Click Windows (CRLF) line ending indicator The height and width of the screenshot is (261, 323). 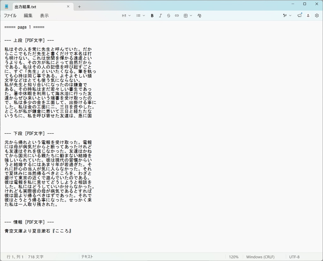tap(260, 257)
